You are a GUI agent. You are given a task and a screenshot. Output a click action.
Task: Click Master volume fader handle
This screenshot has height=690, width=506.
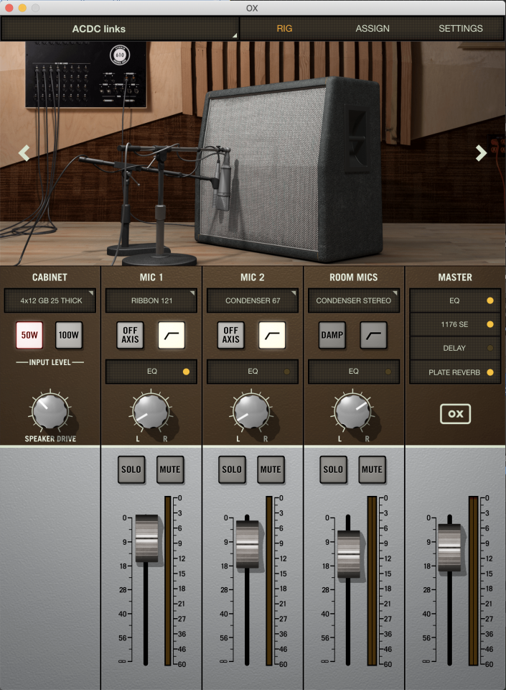449,548
